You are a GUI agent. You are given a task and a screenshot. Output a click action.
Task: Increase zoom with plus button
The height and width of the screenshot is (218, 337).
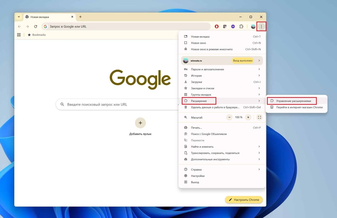click(248, 117)
